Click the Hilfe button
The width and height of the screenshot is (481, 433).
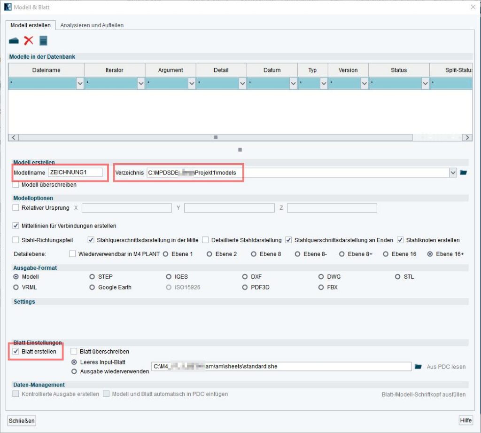coord(465,420)
